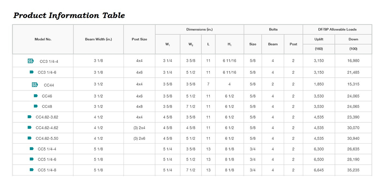Screen dimensions: 382x191
Task: Click the teal tag icon beside CC3 1/4-6
Action: pyautogui.click(x=32, y=72)
